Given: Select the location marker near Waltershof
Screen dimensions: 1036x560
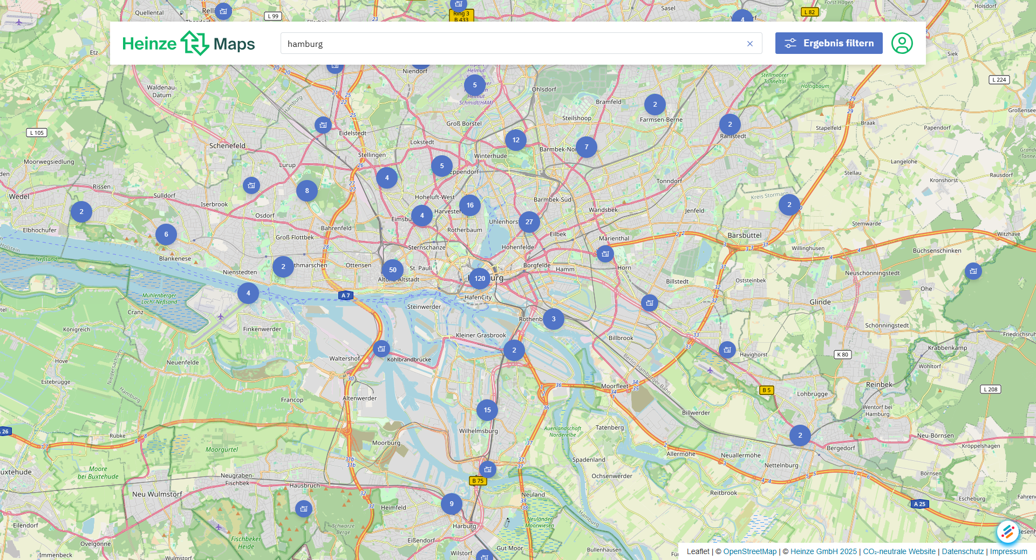Looking at the screenshot, I should [x=381, y=349].
